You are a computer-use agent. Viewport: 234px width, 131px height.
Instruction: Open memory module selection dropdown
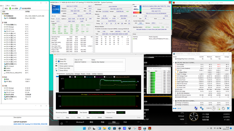pos(113,29)
